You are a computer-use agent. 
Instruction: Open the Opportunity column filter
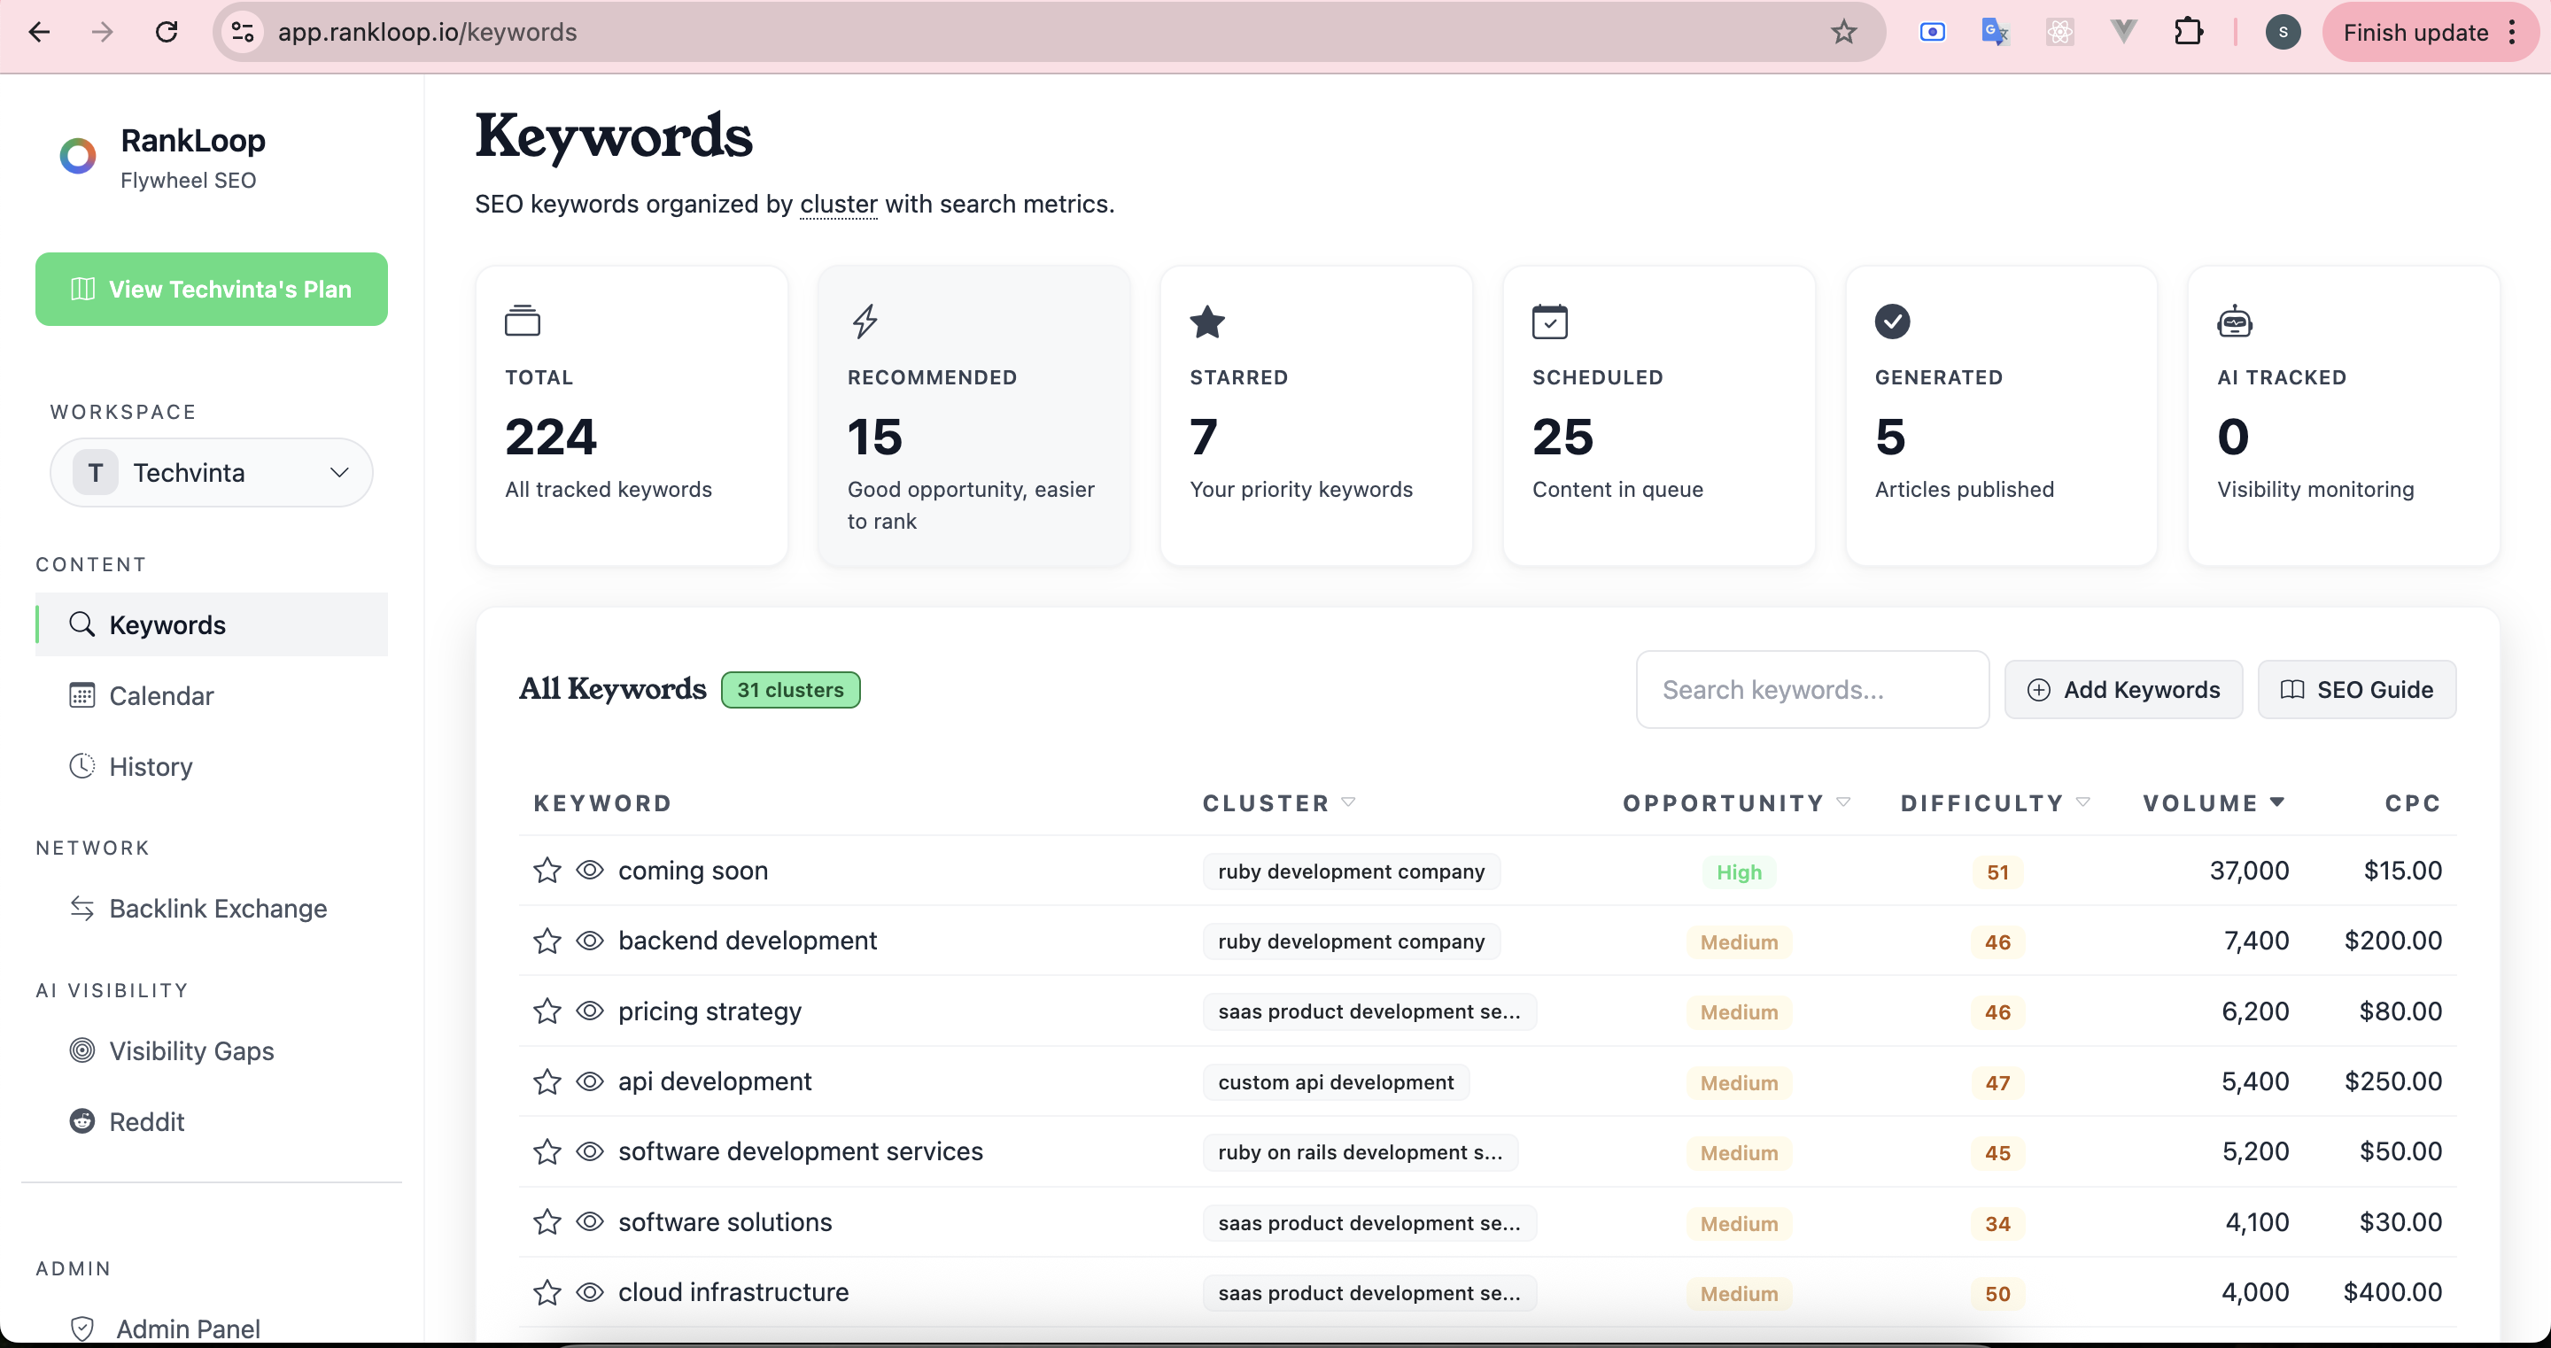pyautogui.click(x=1843, y=802)
